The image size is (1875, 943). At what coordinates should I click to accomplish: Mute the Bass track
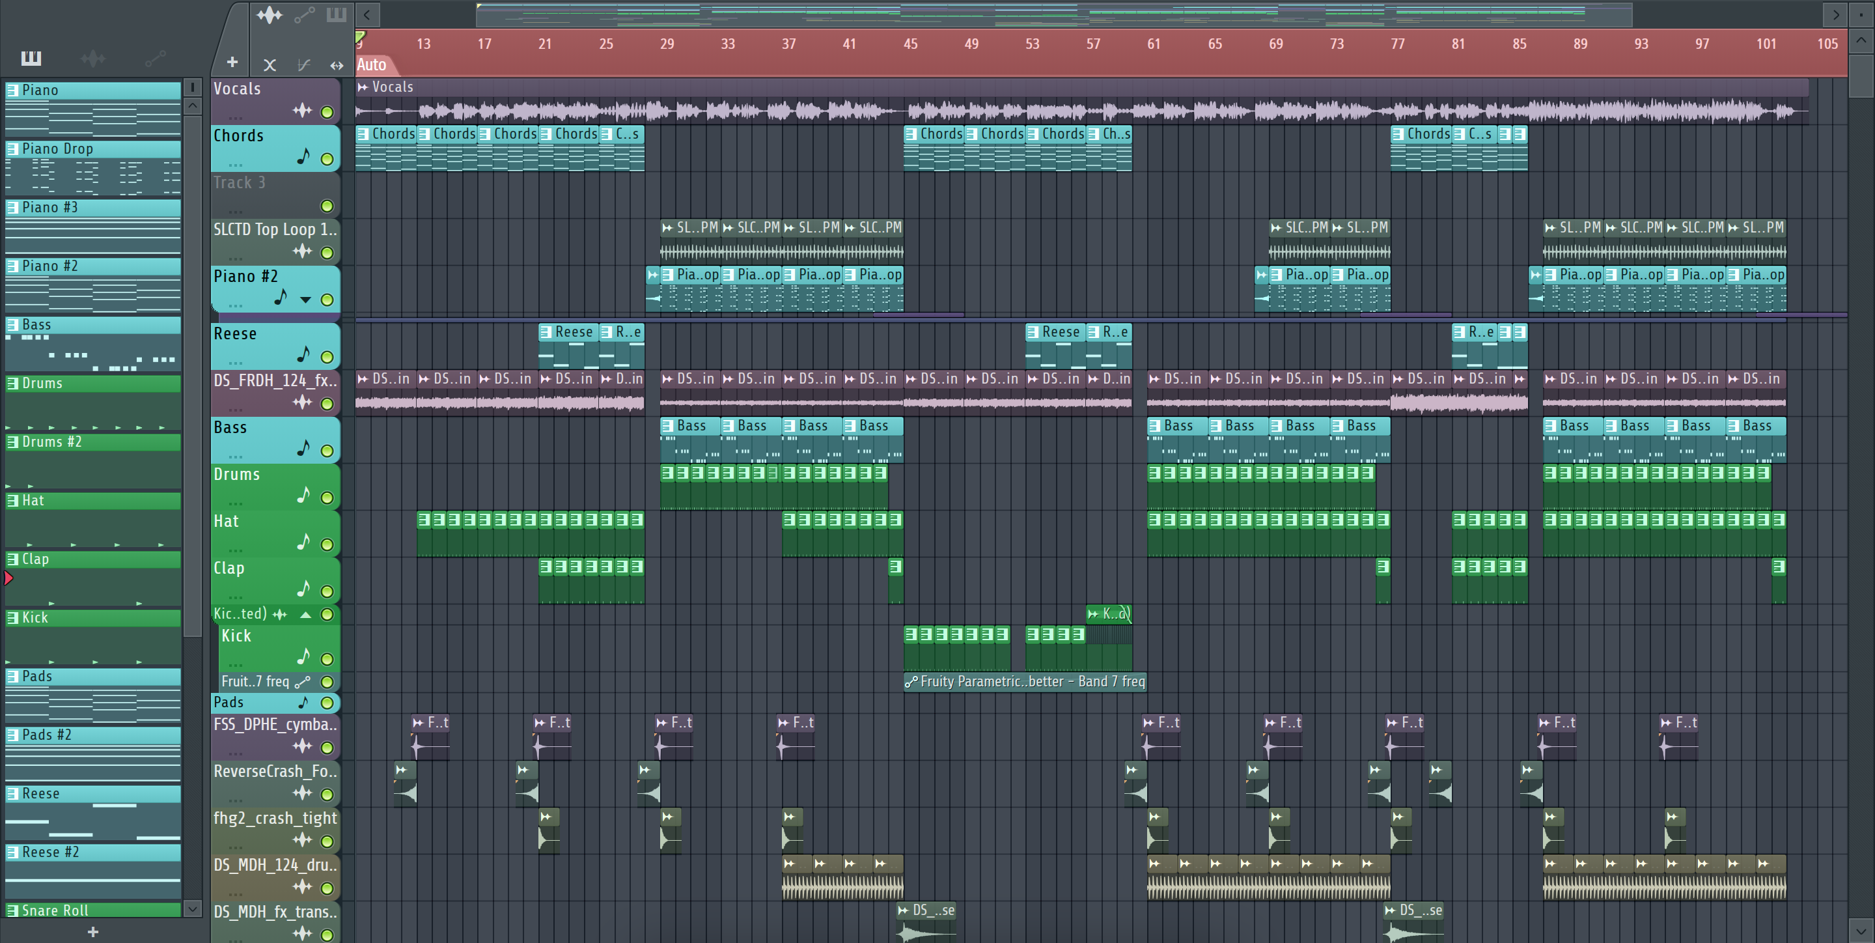click(x=327, y=451)
